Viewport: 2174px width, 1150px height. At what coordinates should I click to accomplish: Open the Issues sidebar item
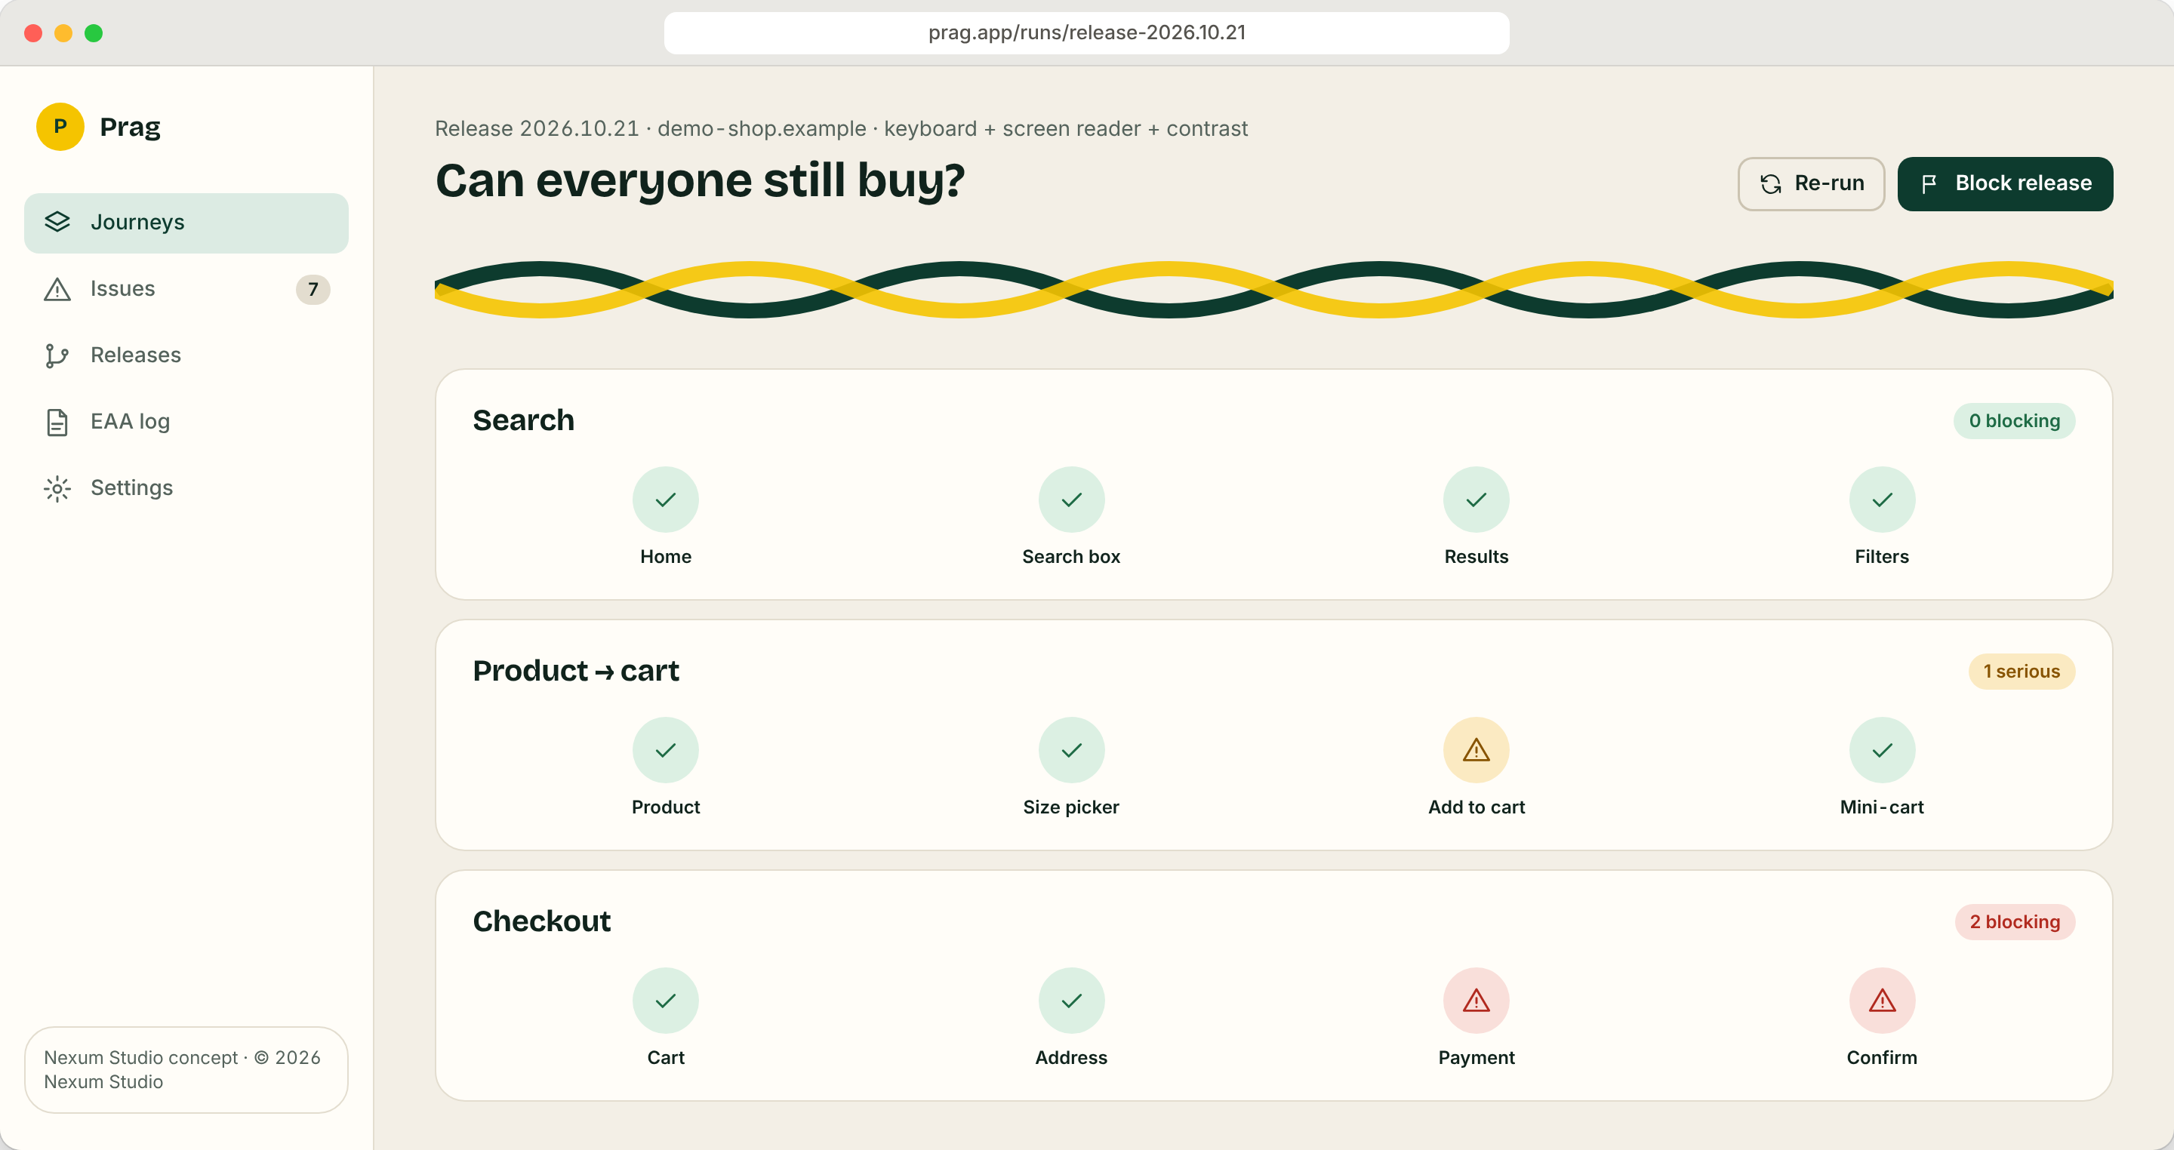[x=186, y=290]
